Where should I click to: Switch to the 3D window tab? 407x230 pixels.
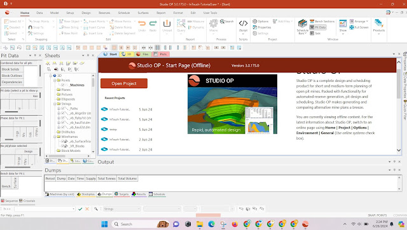(x=127, y=54)
